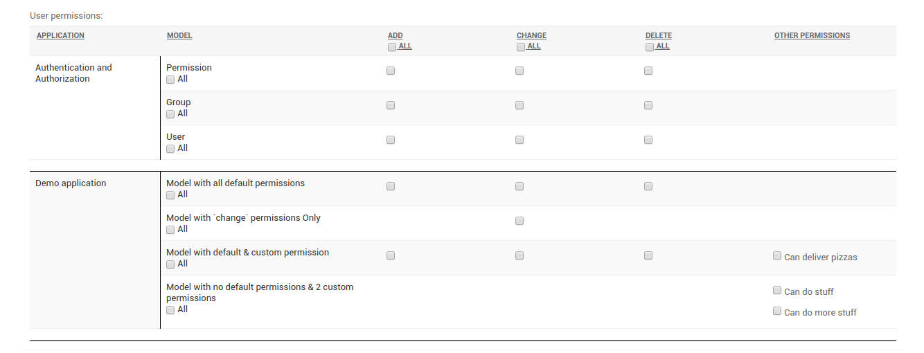Check the Change ALL column checkbox
The height and width of the screenshot is (353, 924).
[521, 47]
